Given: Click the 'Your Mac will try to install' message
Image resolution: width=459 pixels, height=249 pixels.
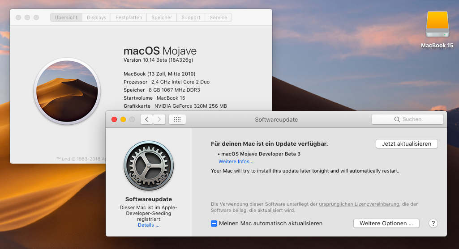Looking at the screenshot, I should 305,171.
